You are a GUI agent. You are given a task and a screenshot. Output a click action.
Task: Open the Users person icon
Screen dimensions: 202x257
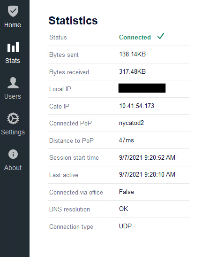click(13, 83)
